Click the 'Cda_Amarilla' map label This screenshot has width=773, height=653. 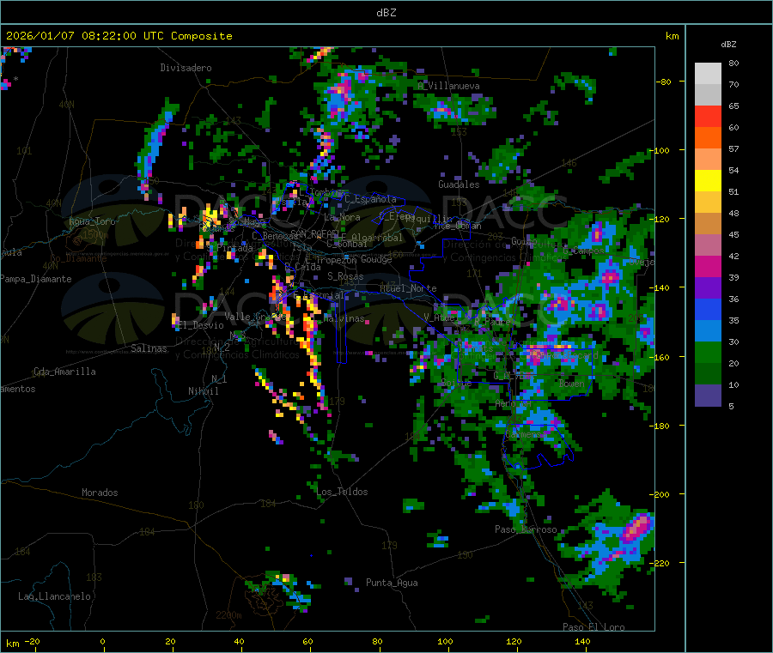pos(64,372)
